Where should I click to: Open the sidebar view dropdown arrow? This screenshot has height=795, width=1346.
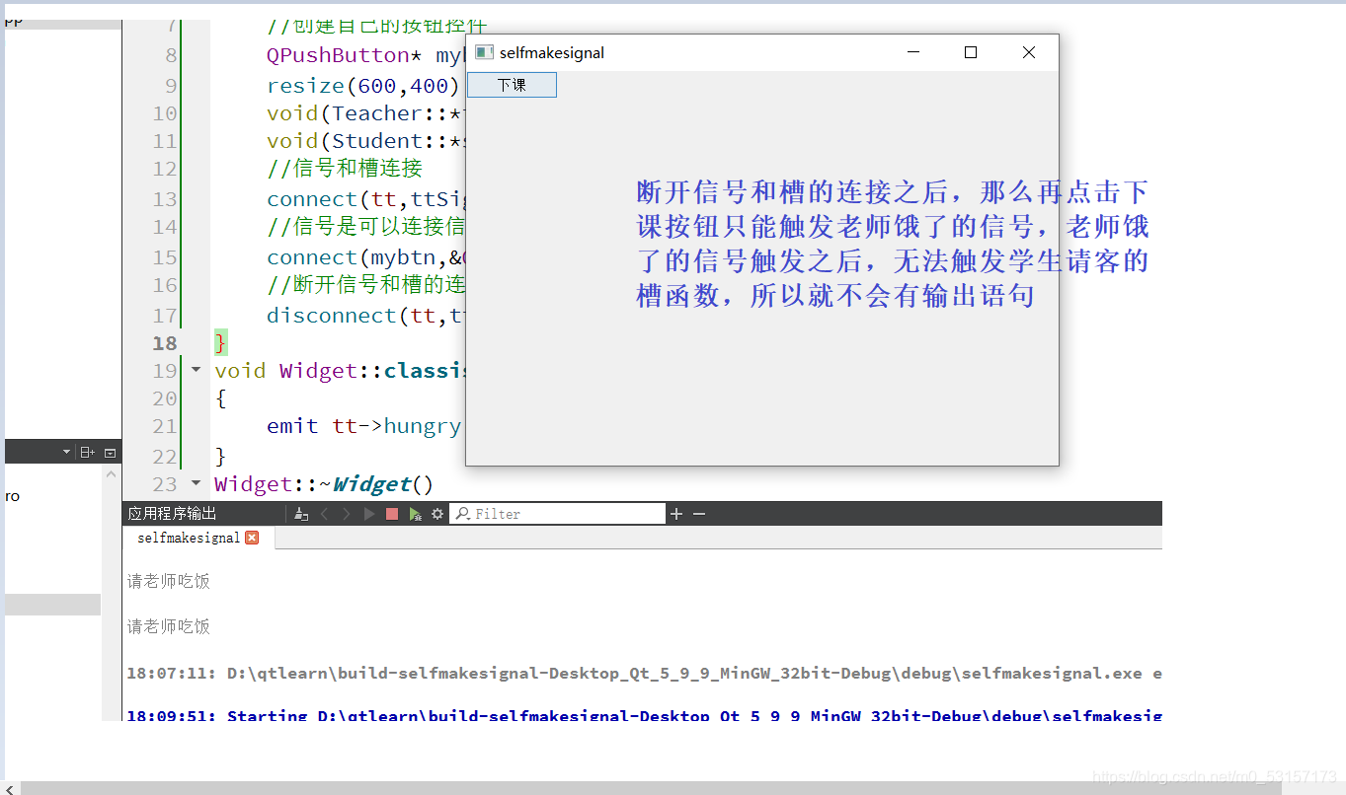67,452
